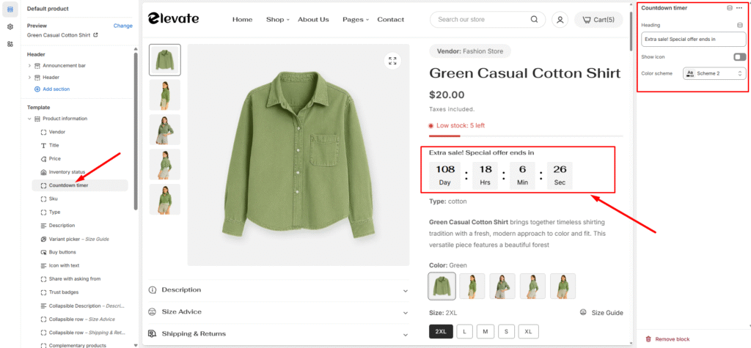Click the store search magnifier icon

tap(534, 20)
